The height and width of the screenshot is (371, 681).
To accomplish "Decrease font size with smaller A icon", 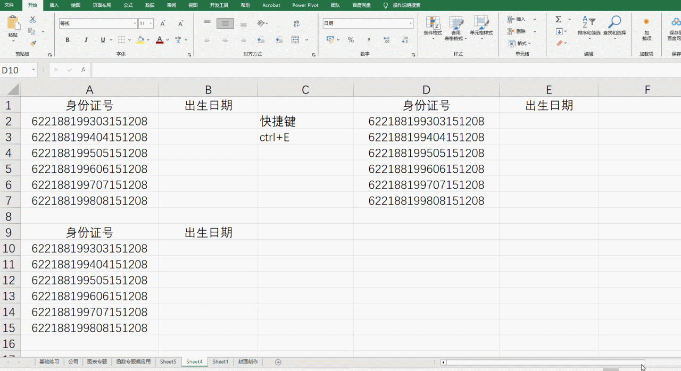I will click(x=181, y=23).
